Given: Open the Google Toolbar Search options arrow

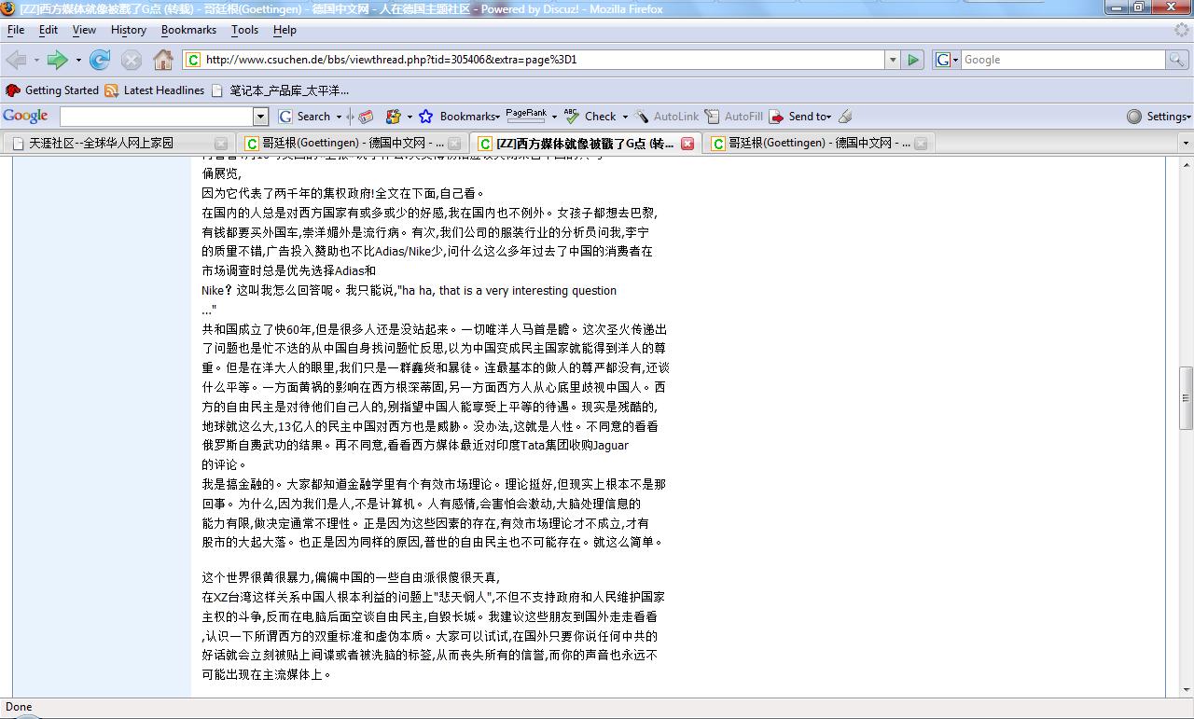Looking at the screenshot, I should (339, 117).
